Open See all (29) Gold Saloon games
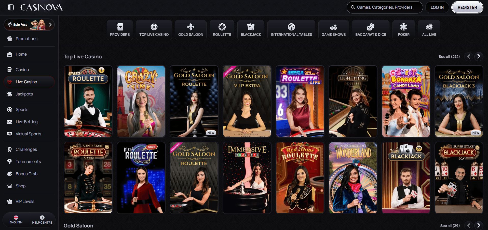488x230 pixels. pyautogui.click(x=450, y=226)
